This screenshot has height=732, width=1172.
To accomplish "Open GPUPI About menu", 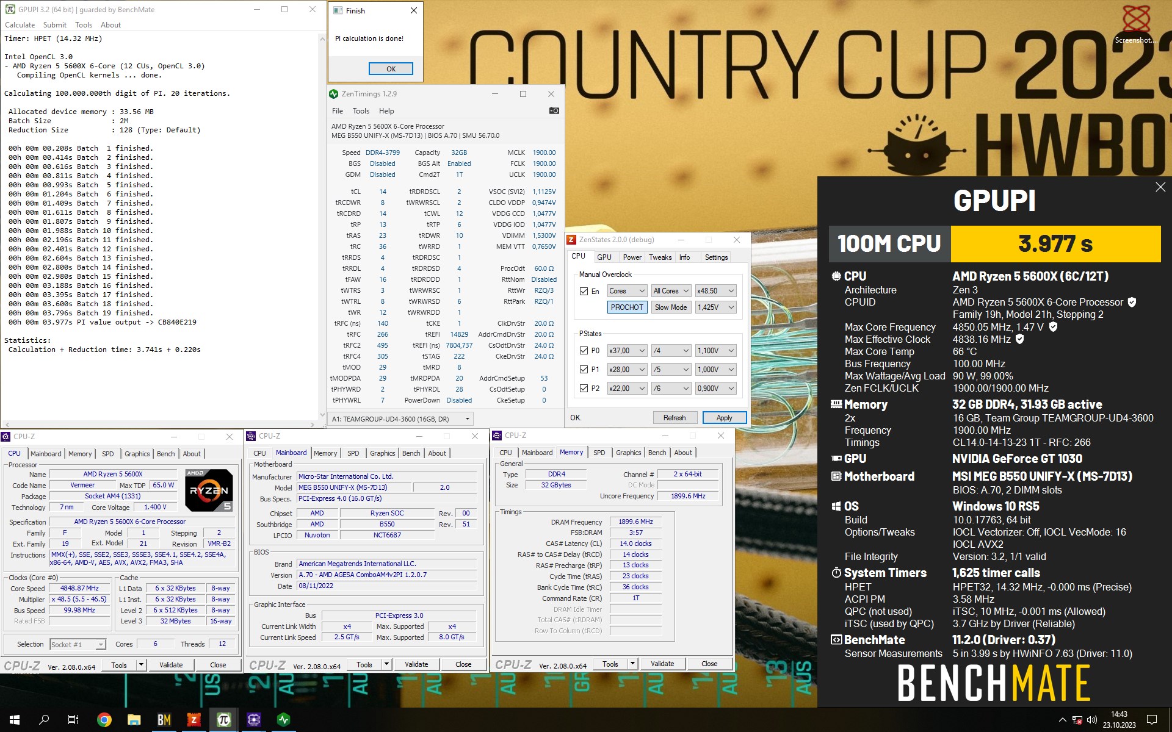I will click(x=110, y=25).
